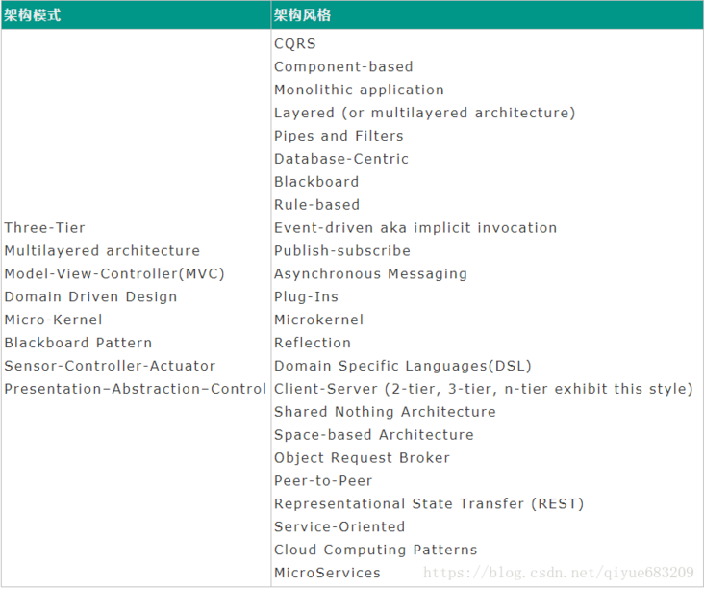This screenshot has height=589, width=704.
Task: Click Sensor-Controller-Actuator entry
Action: pyautogui.click(x=110, y=366)
